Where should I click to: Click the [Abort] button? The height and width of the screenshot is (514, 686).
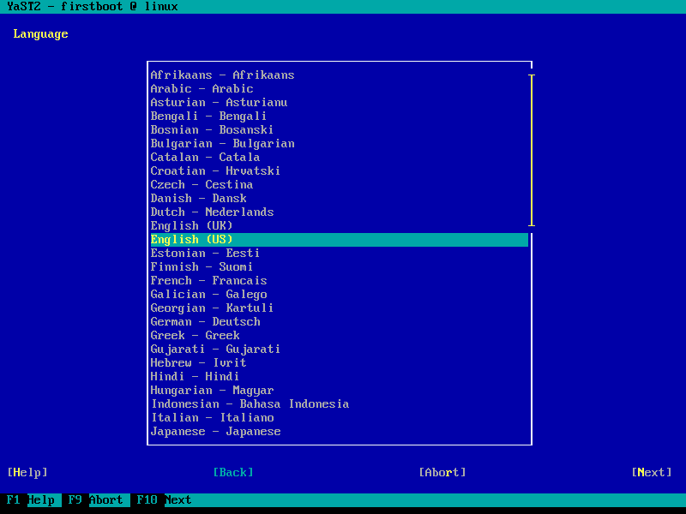point(442,473)
